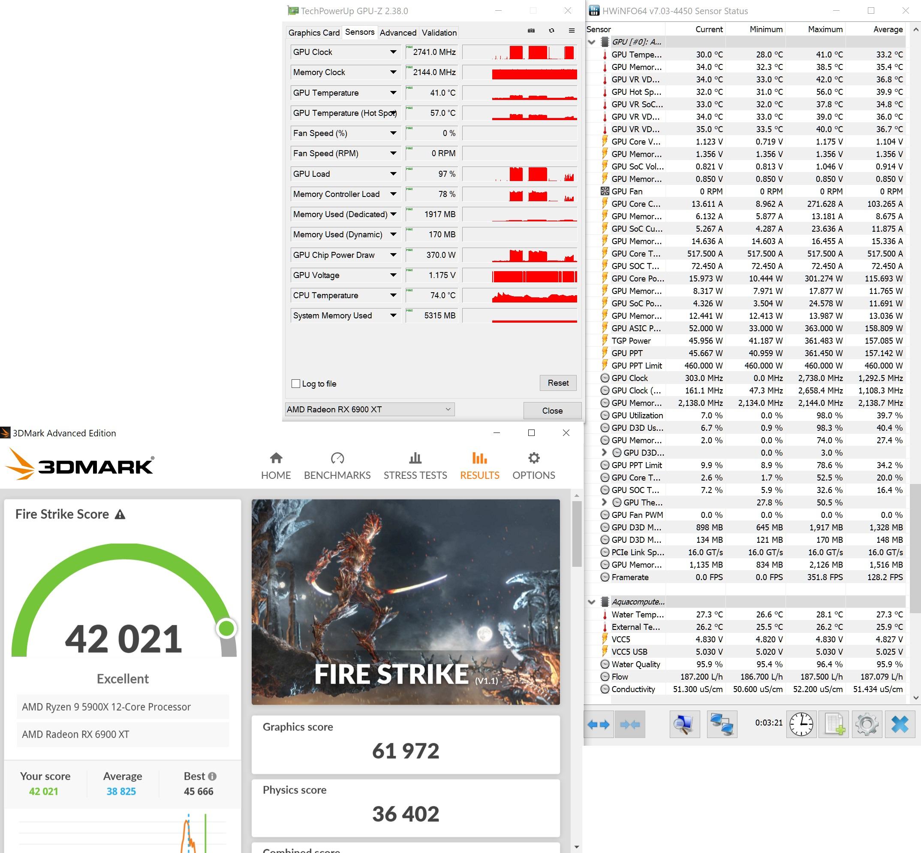This screenshot has width=921, height=853.
Task: Click Close button in GPU-Z
Action: tap(552, 410)
